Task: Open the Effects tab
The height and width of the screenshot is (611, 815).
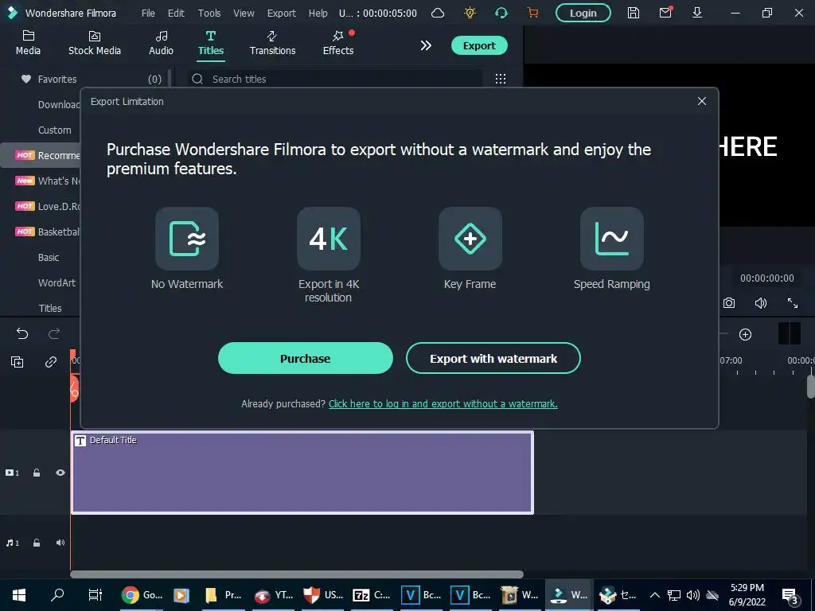Action: 338,43
